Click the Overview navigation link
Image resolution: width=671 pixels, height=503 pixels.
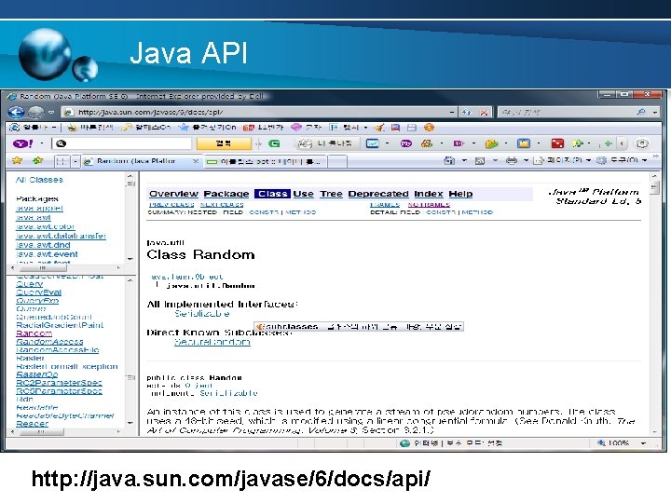tap(173, 194)
